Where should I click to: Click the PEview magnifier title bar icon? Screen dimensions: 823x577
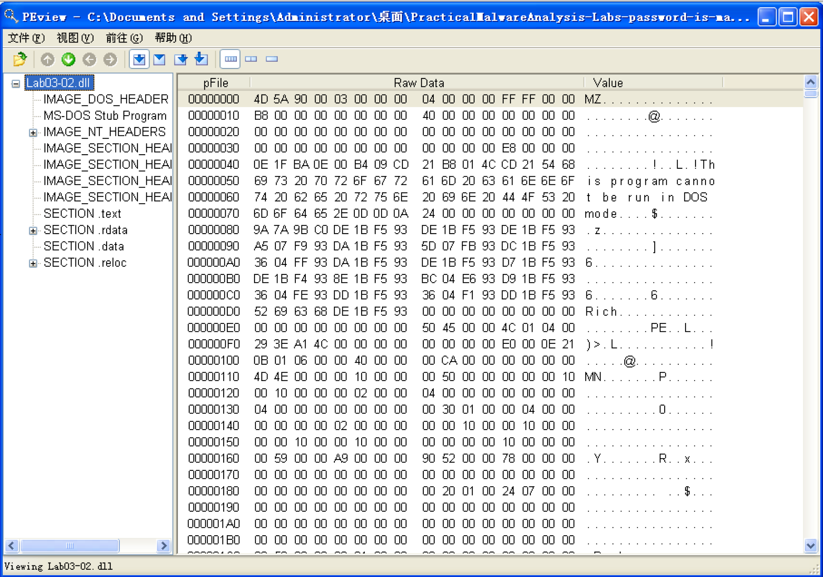click(11, 16)
